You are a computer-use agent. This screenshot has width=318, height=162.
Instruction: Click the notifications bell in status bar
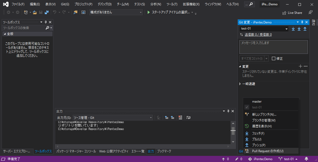pos(306,159)
